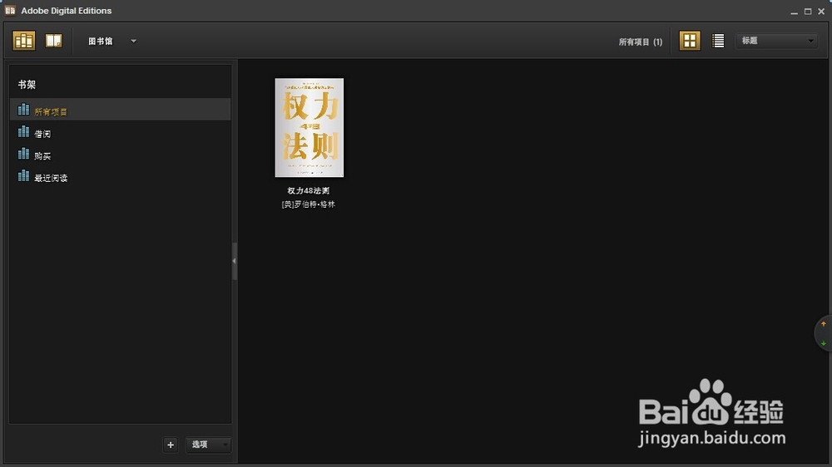
Task: Select 购买 bookshelf
Action: point(121,156)
